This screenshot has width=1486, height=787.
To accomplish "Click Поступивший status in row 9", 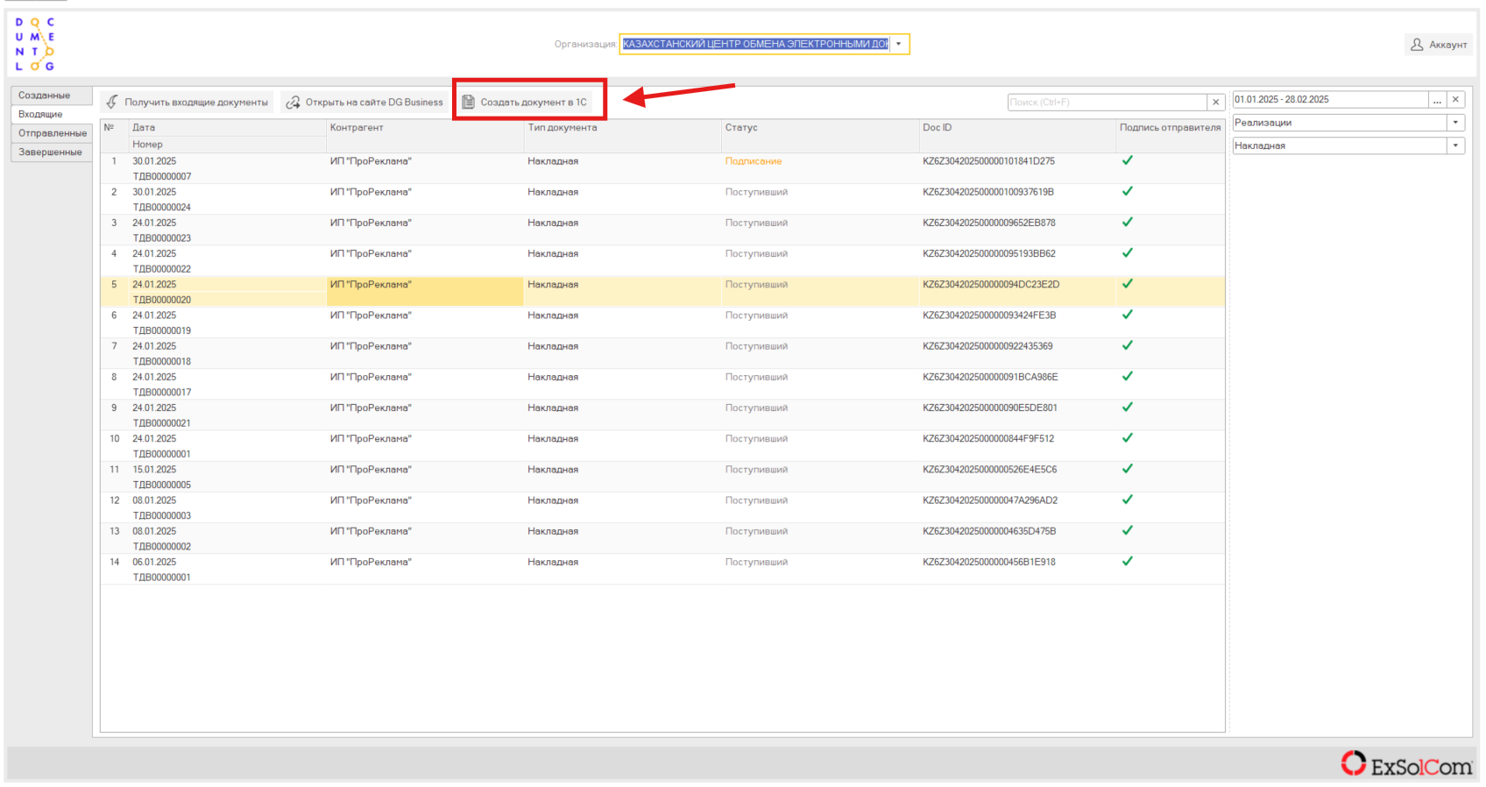I will pos(756,408).
